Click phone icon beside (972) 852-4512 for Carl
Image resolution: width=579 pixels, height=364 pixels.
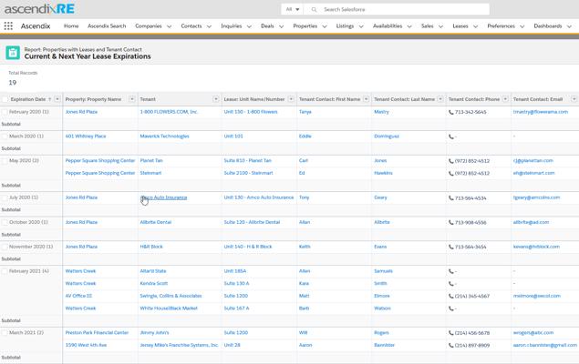point(450,161)
